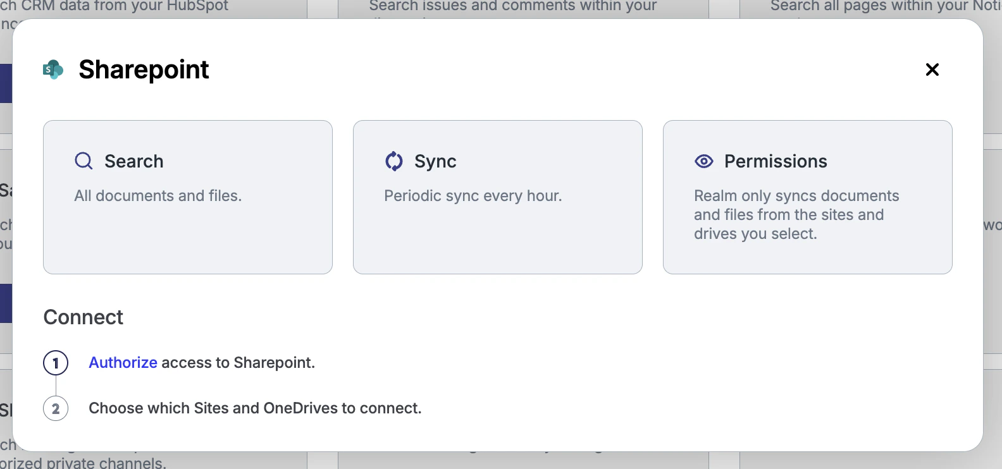The image size is (1002, 469).
Task: Click step 1 circle marker
Action: pyautogui.click(x=56, y=363)
